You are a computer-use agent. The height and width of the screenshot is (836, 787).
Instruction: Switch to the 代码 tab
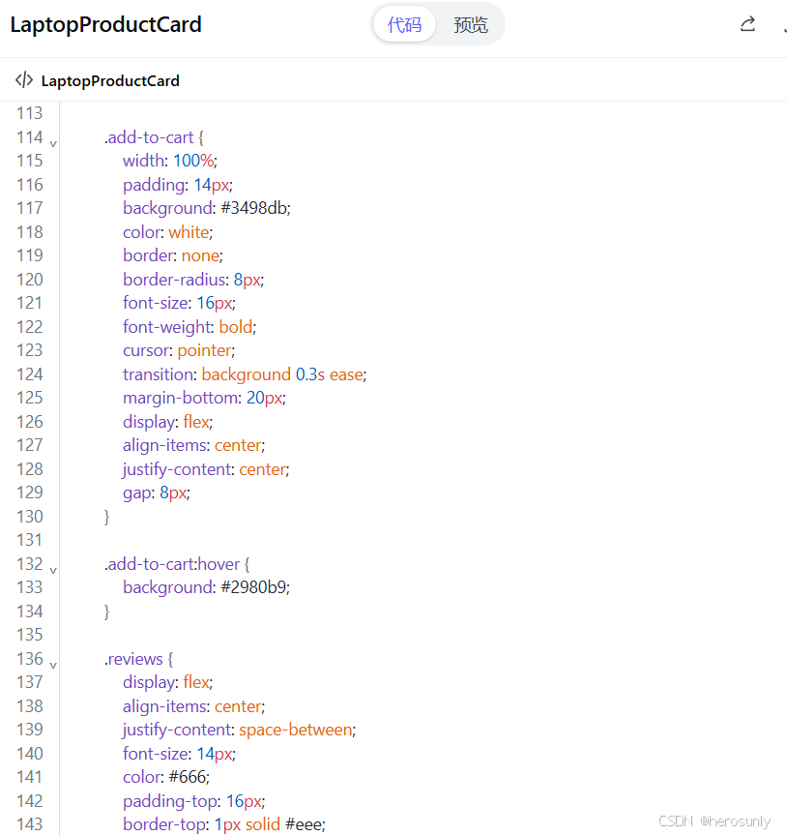click(x=404, y=24)
